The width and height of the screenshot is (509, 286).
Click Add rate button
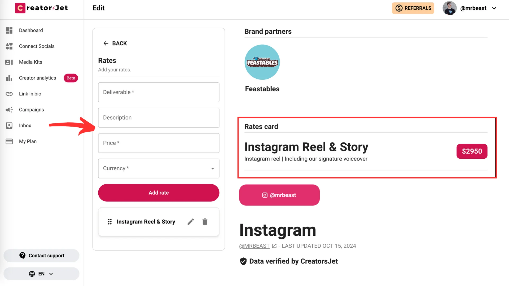tap(158, 193)
